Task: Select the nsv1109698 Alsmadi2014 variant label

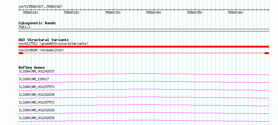Action: [x=41, y=50]
